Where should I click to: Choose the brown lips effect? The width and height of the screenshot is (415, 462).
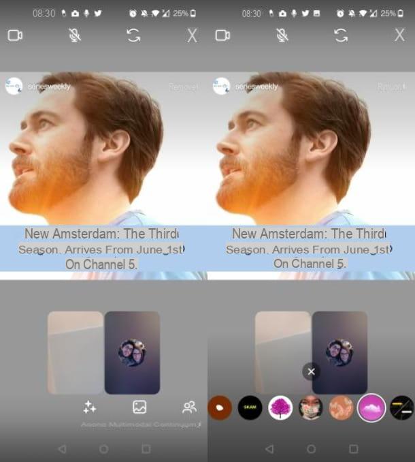220,407
